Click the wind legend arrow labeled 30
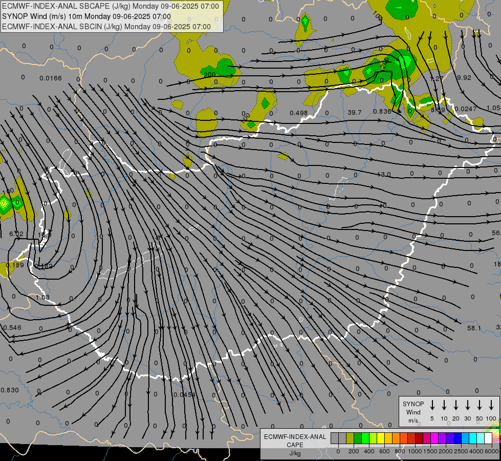 click(467, 405)
